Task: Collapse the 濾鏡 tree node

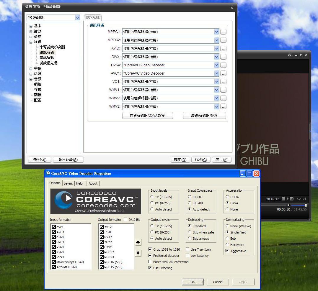Action: click(31, 42)
